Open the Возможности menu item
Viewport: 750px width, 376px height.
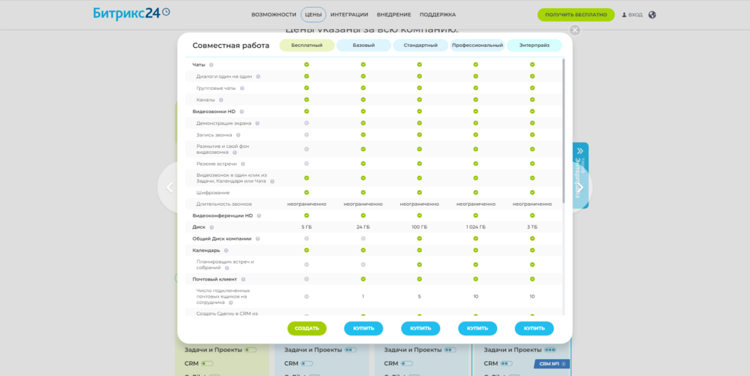(273, 14)
